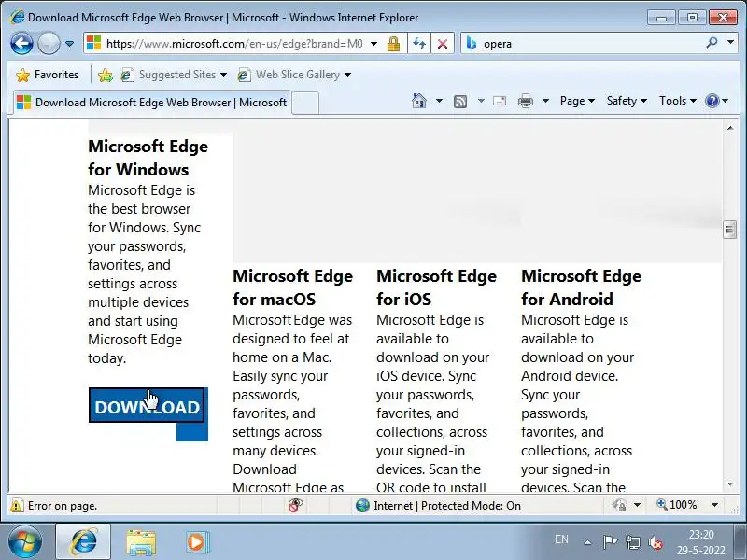Click the Error on page status text
Image resolution: width=747 pixels, height=560 pixels.
tap(63, 506)
